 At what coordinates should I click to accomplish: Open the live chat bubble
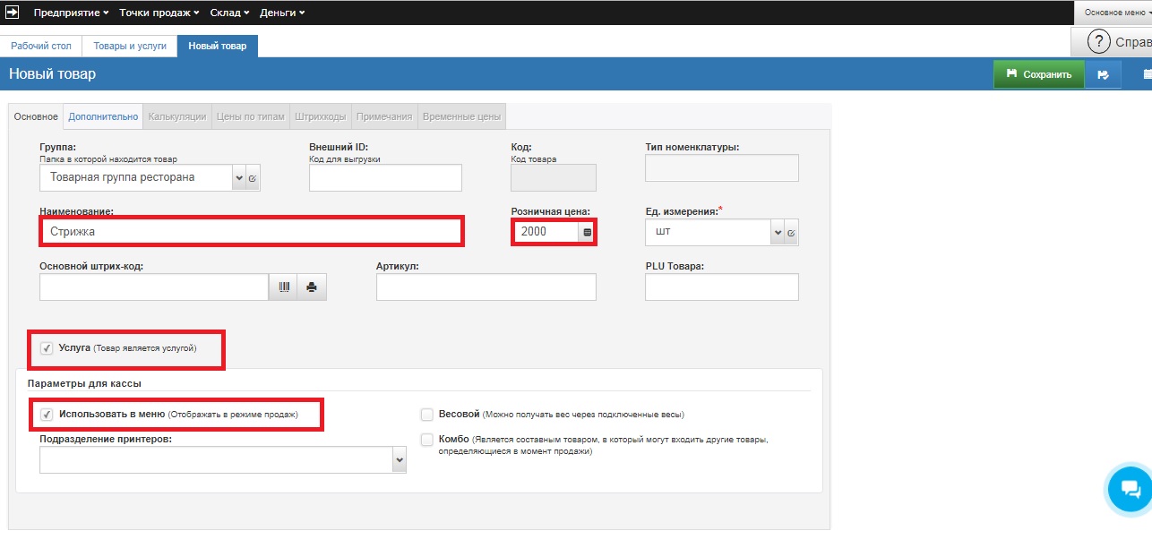click(x=1130, y=489)
